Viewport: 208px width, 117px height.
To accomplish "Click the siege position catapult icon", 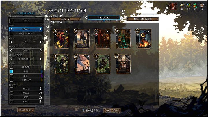I will [x=40, y=97].
